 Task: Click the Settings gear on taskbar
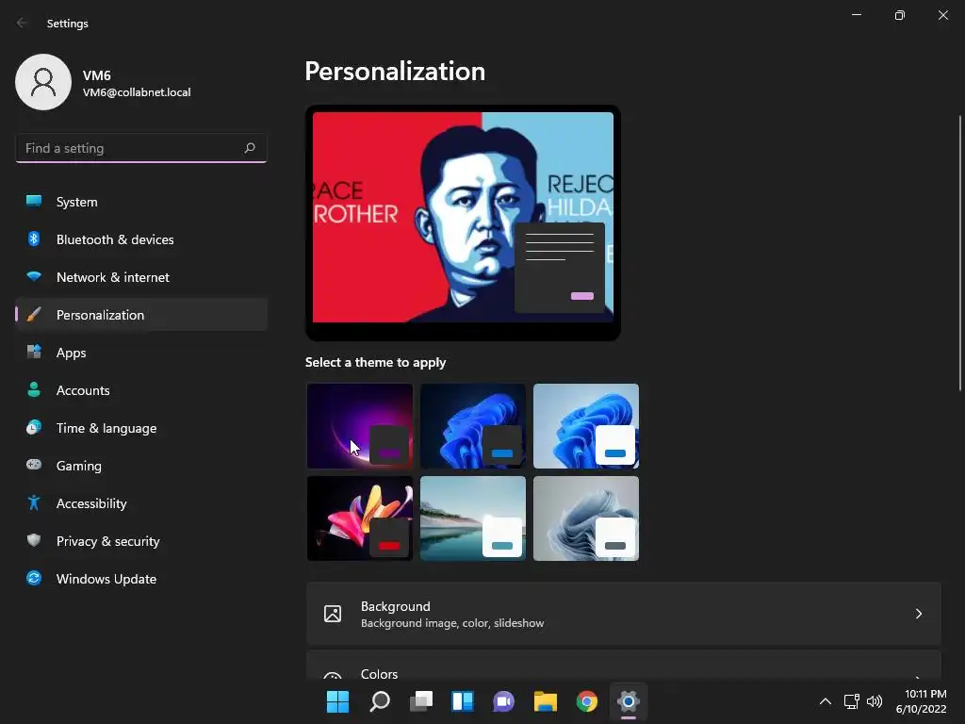629,701
